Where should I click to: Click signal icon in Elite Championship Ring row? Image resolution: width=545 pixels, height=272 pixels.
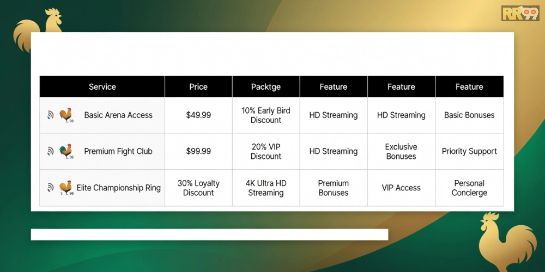pyautogui.click(x=50, y=188)
